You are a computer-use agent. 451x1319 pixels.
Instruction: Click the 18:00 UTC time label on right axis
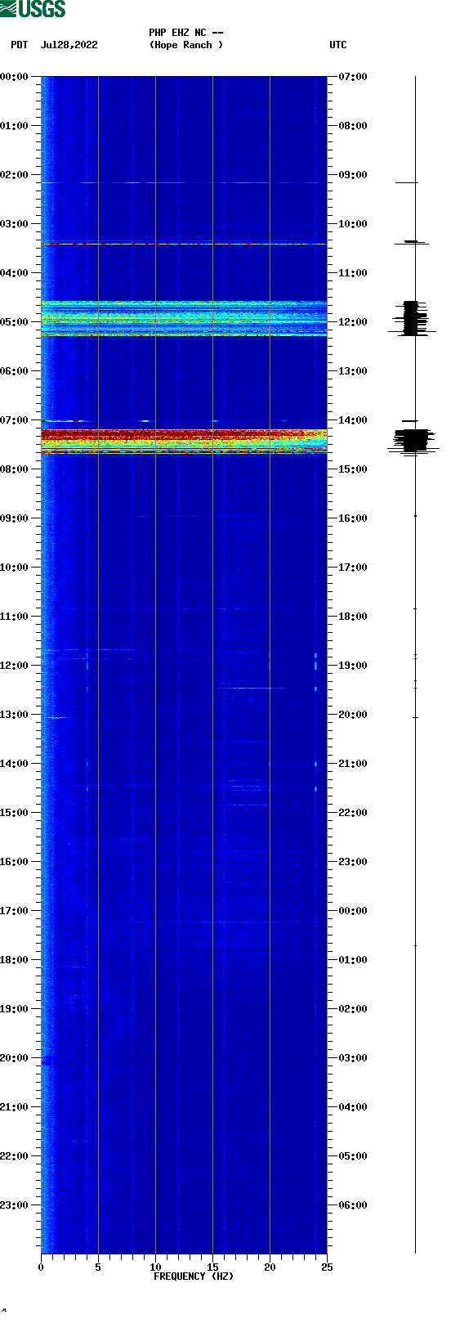pos(353,617)
